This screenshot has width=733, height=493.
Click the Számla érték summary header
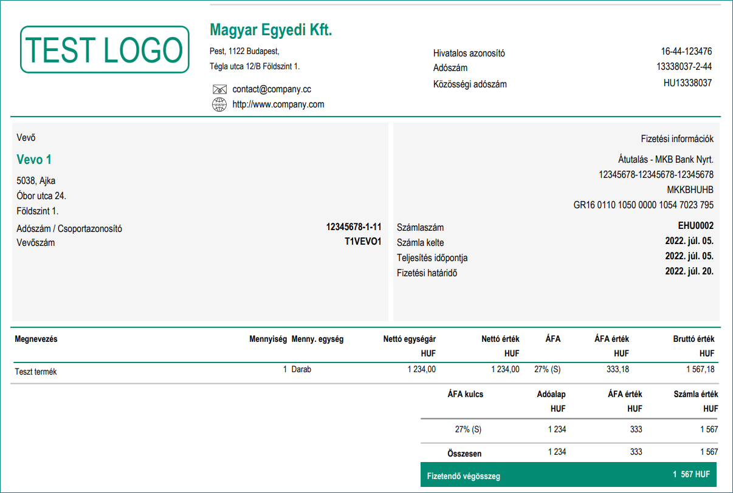(x=696, y=394)
